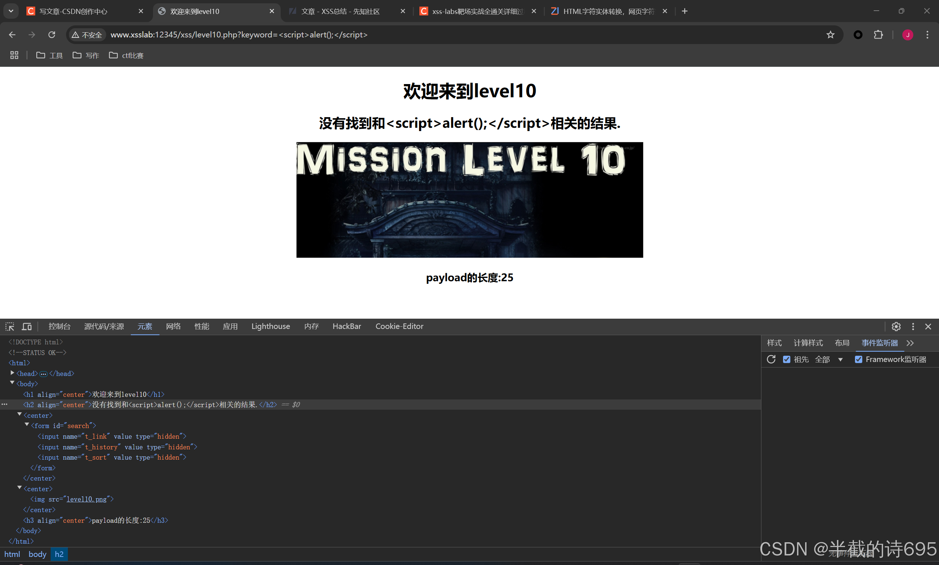Reload the page with refresh icon
This screenshot has width=939, height=565.
[x=52, y=35]
